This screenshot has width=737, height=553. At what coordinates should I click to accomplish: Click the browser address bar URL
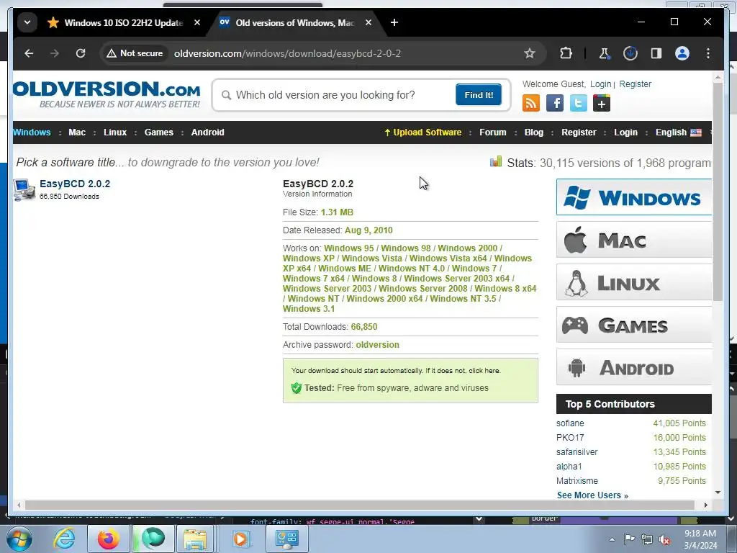coord(287,53)
